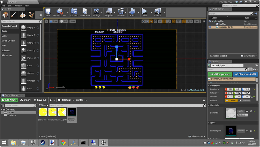The width and height of the screenshot is (260, 147).
Task: Click the Launch toolbar icon
Action: (x=158, y=12)
